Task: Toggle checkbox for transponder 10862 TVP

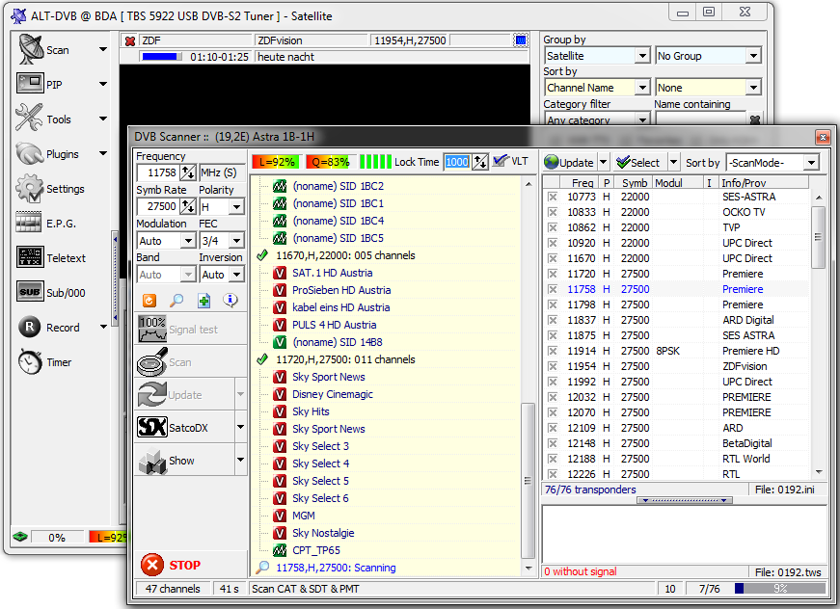Action: 553,228
